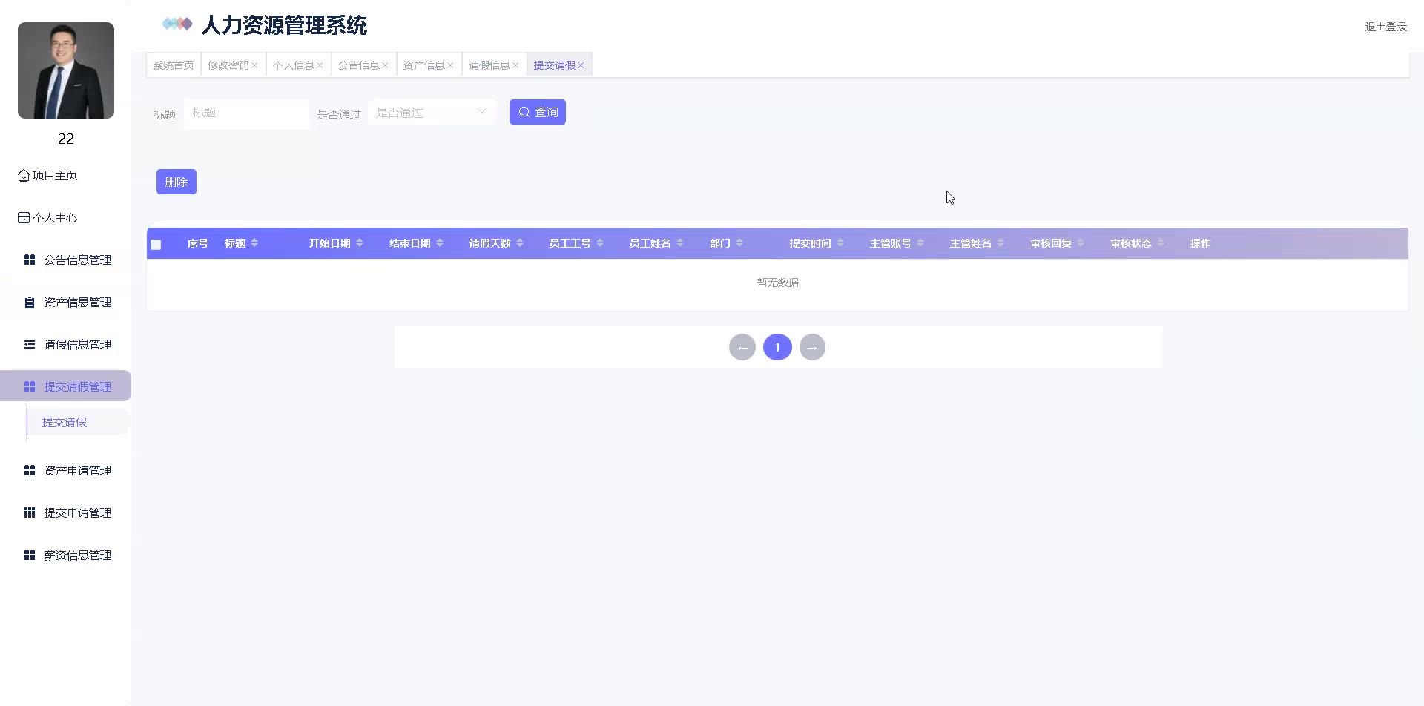Click the 项目主页 home icon
1424x706 pixels.
[x=24, y=176]
